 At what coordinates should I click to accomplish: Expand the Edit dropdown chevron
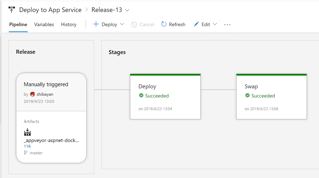click(215, 24)
